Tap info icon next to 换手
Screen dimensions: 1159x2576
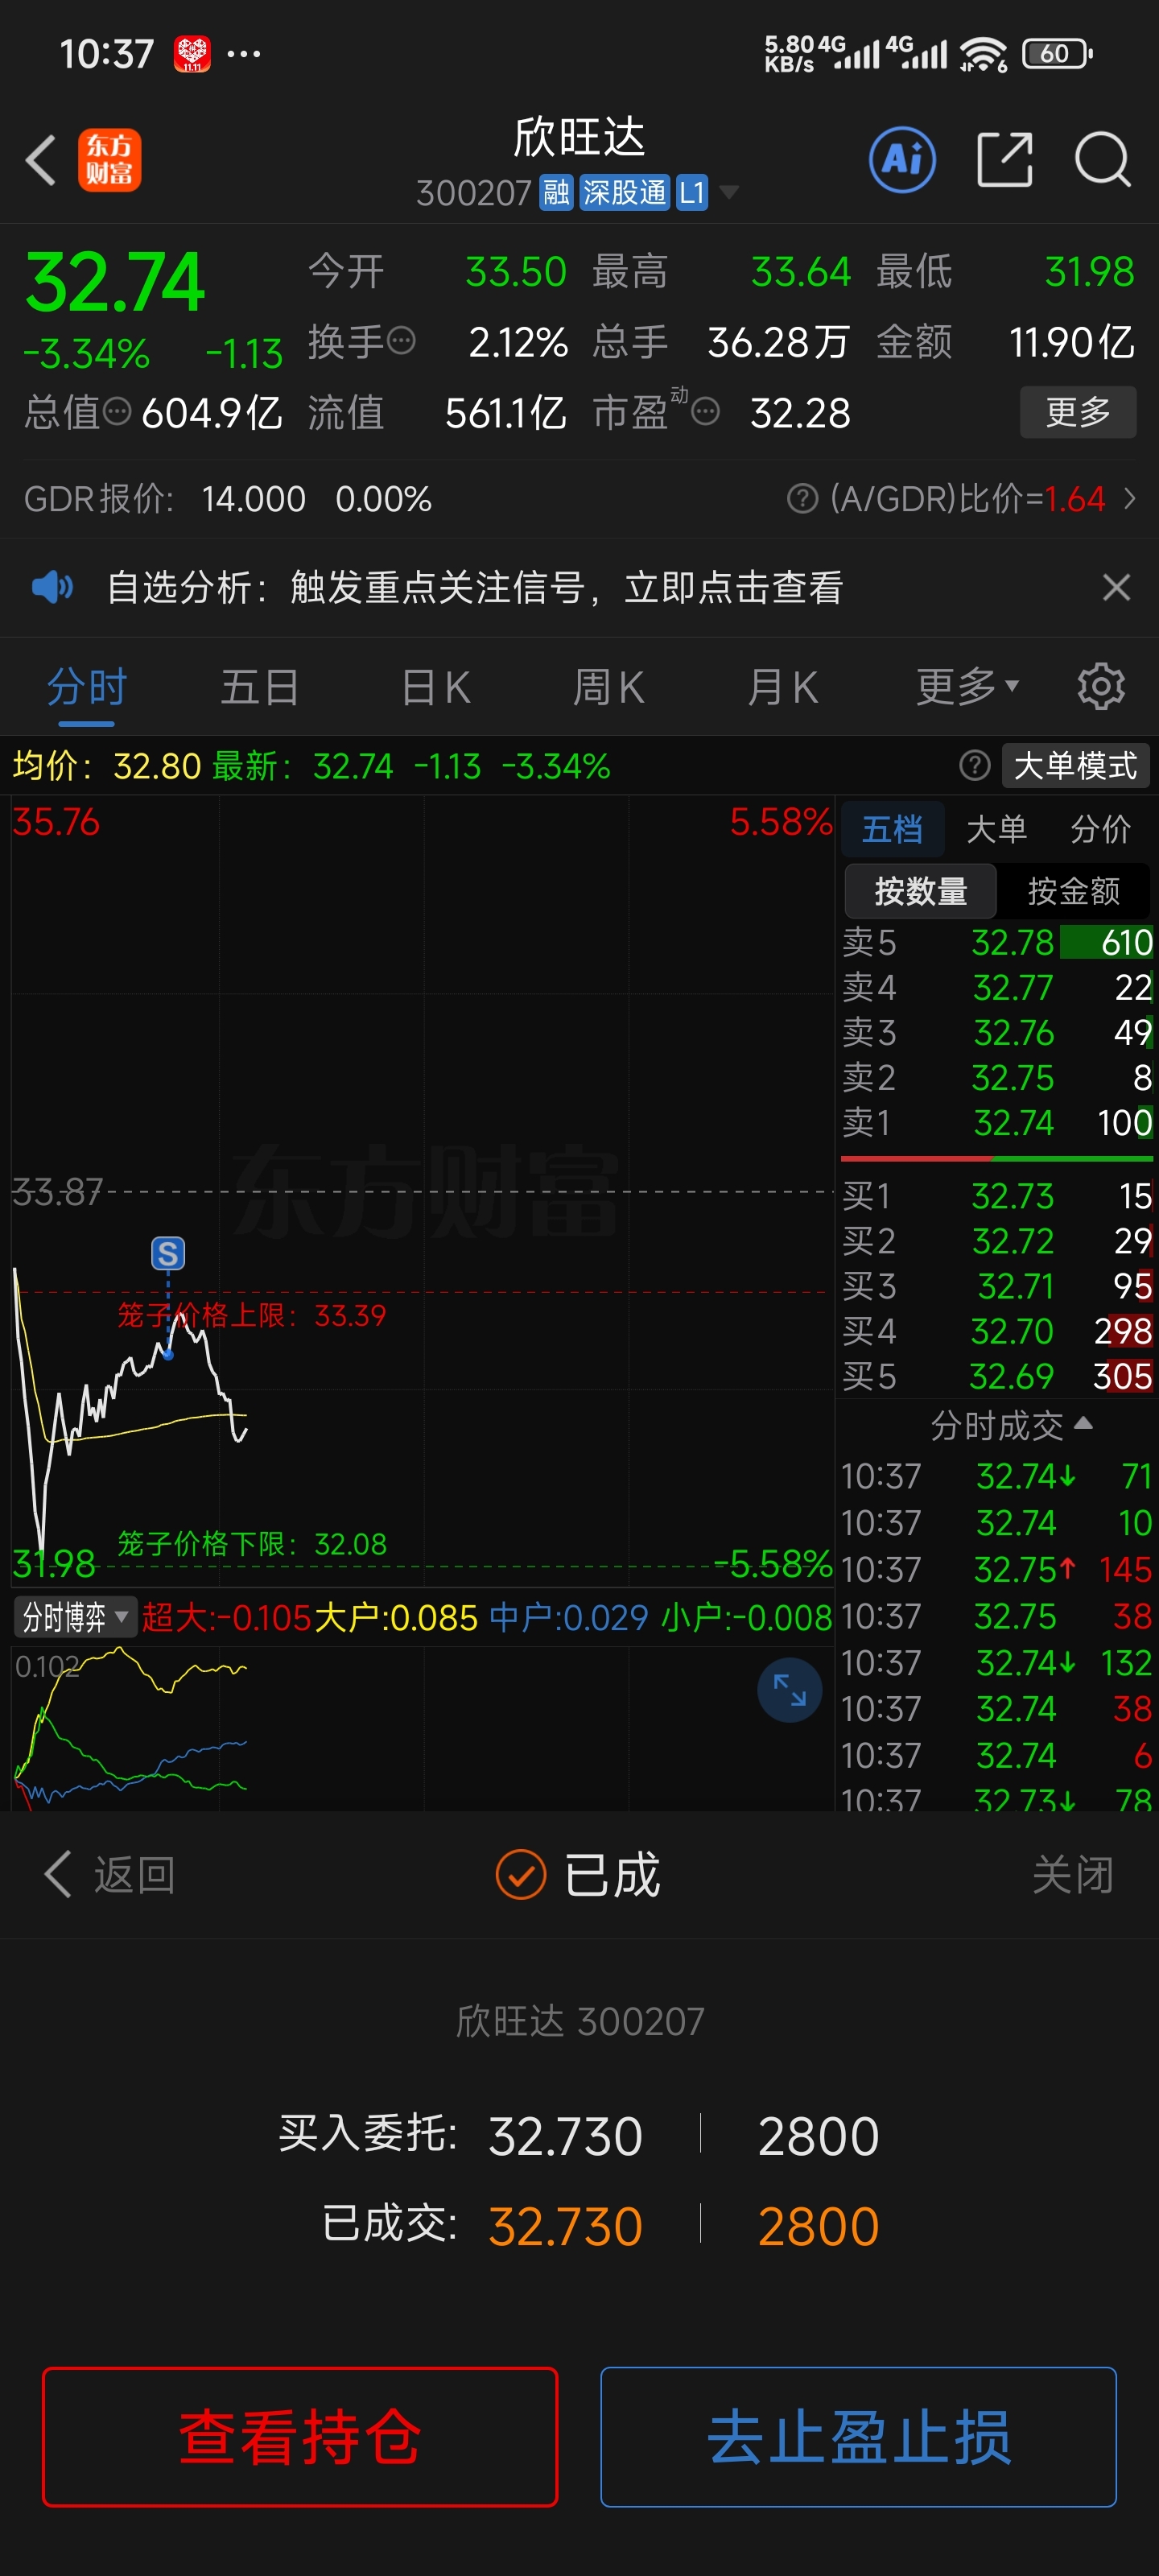[401, 341]
